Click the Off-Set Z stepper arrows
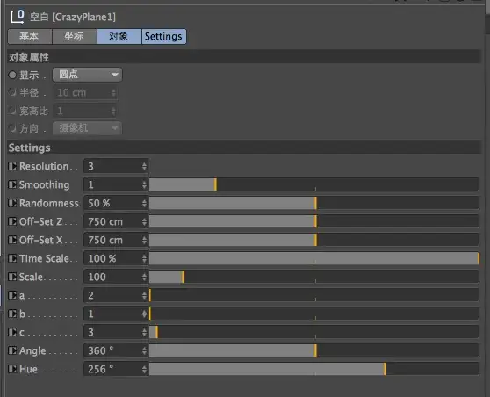This screenshot has width=490, height=397. point(144,221)
